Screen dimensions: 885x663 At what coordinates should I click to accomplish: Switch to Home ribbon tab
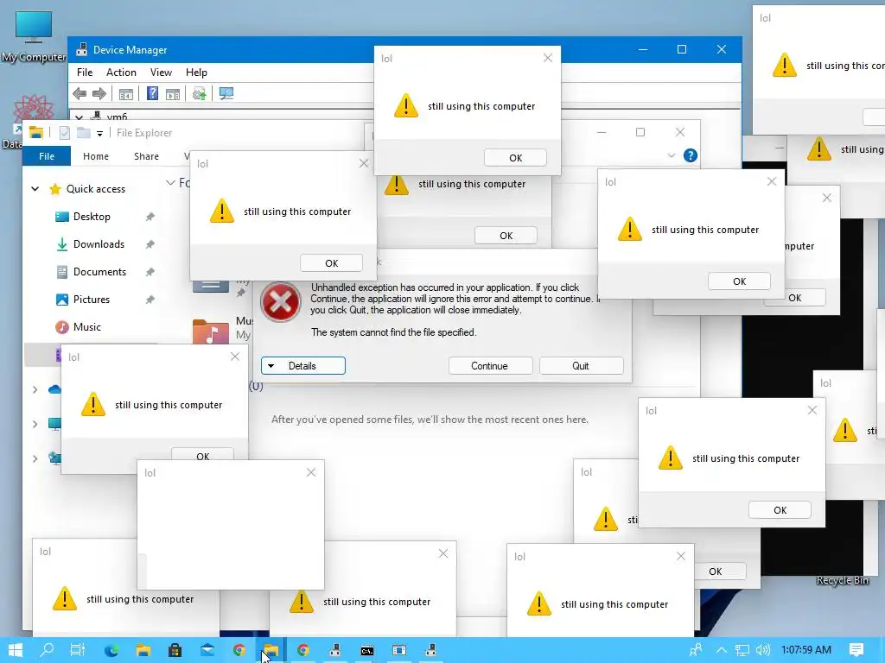[96, 156]
